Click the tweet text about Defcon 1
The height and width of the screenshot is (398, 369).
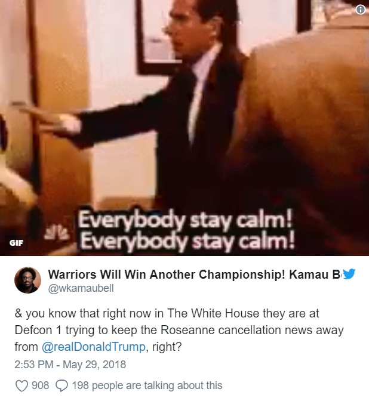(x=179, y=330)
